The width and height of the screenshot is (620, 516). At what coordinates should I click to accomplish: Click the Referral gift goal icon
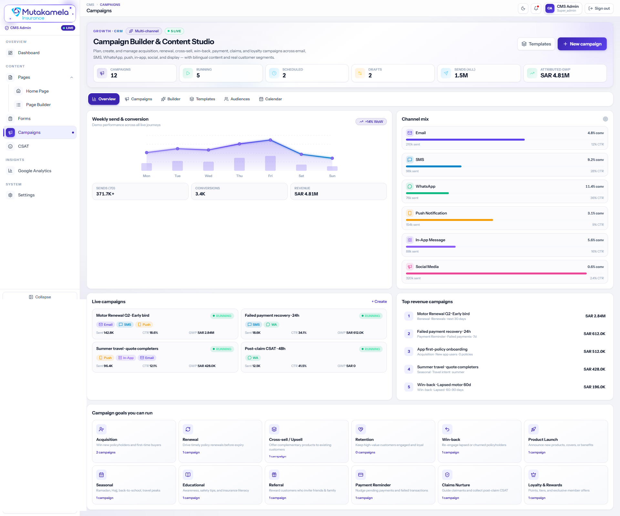[x=274, y=475]
